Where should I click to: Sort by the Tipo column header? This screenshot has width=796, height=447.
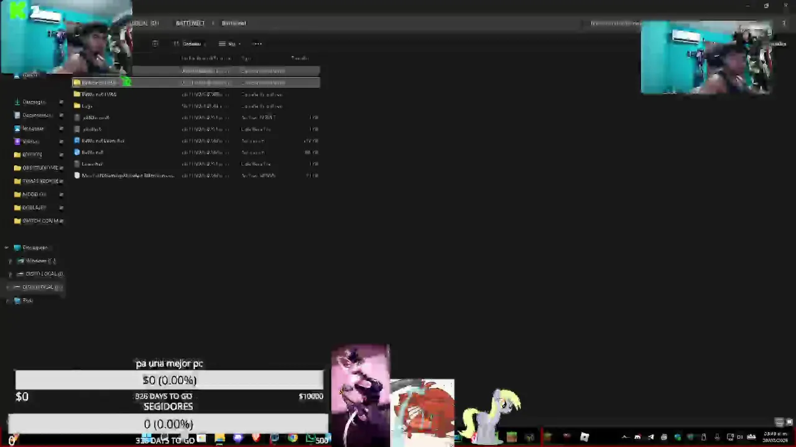(246, 58)
